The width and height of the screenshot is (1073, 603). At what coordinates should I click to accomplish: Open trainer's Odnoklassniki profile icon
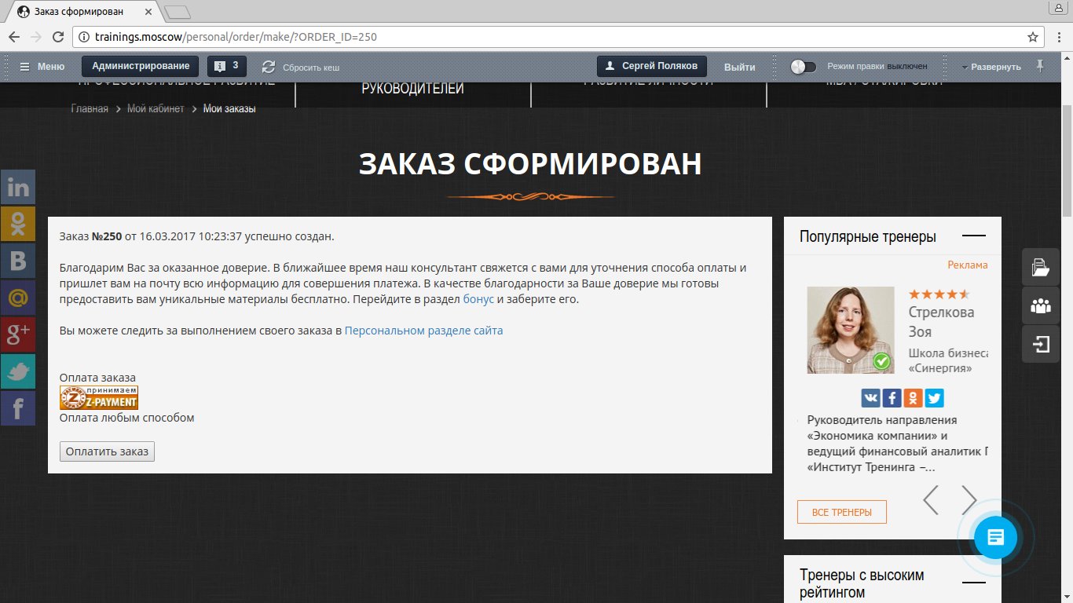click(x=913, y=398)
